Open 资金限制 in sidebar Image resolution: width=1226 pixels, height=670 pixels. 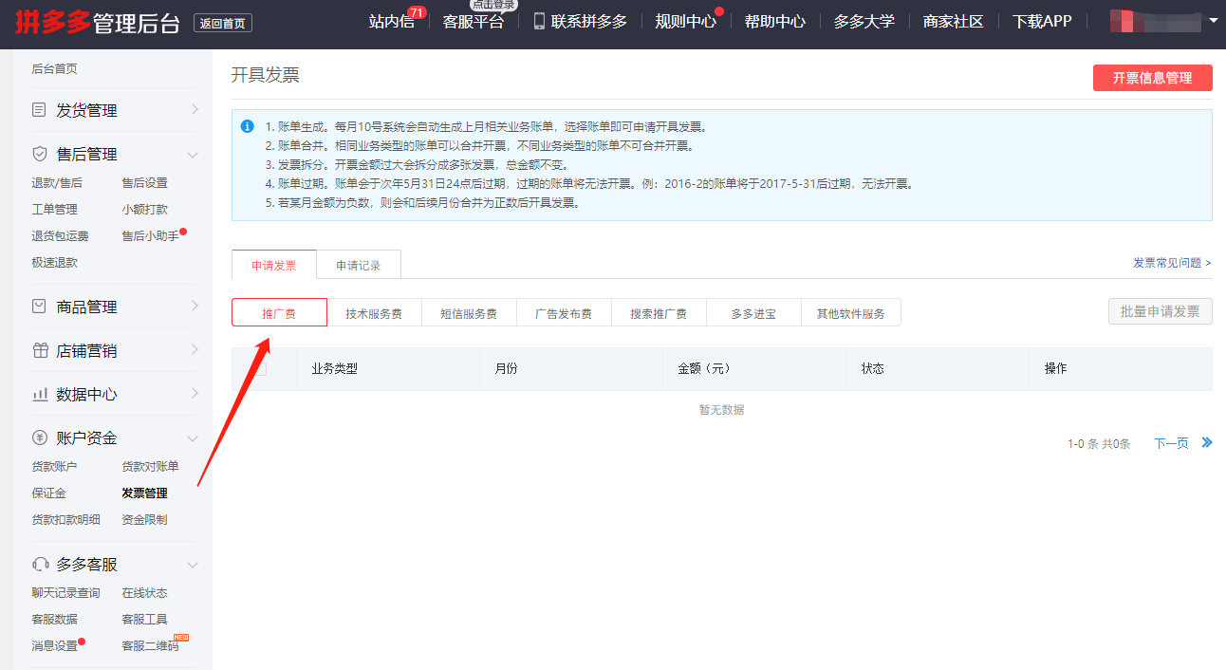pos(144,519)
